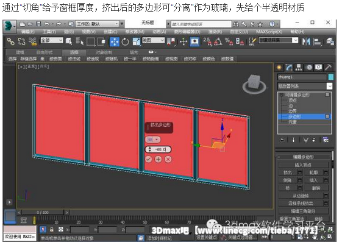342x242 pixels.
Task: Apply and continue with caddy plus button
Action: (x=158, y=159)
